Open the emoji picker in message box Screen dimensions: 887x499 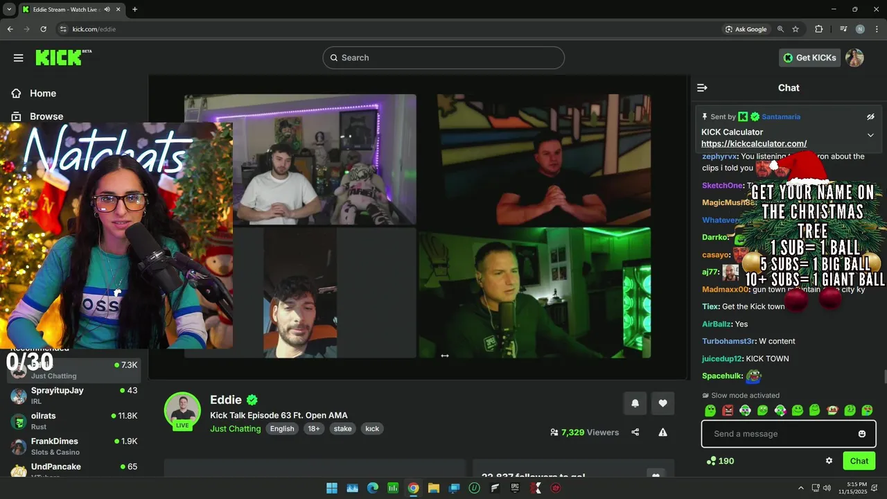pyautogui.click(x=862, y=434)
